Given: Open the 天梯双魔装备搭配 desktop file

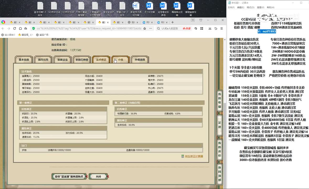Looking at the screenshot, I should point(81,9).
